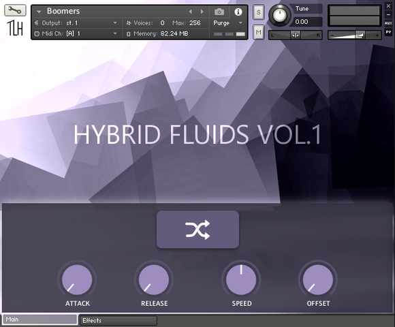Go to previous instrument preset arrow
The image size is (395, 327).
click(x=191, y=12)
